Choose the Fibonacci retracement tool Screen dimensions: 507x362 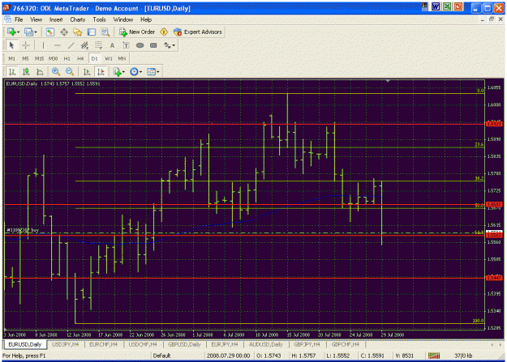[98, 45]
